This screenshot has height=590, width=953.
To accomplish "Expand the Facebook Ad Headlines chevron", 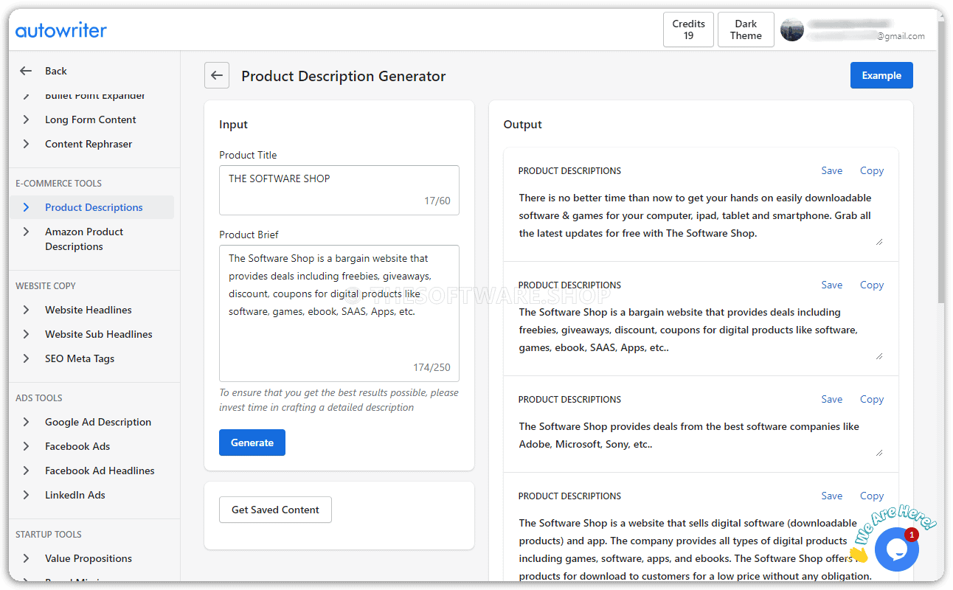I will pyautogui.click(x=26, y=471).
